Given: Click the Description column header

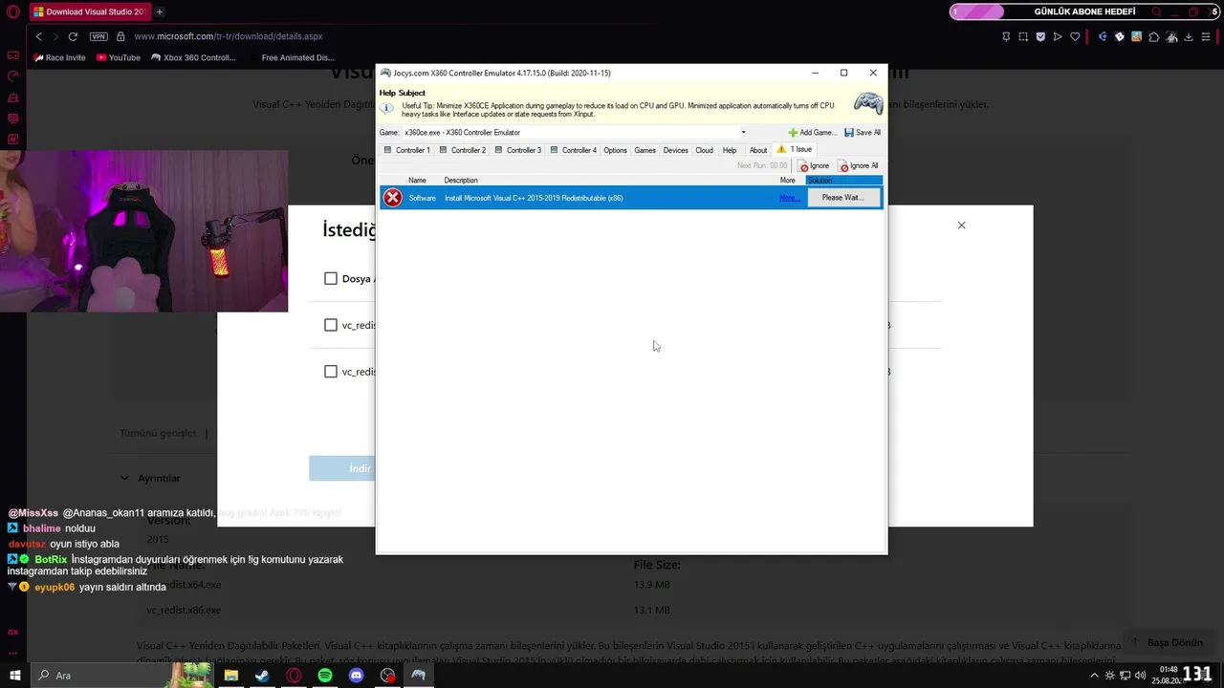Looking at the screenshot, I should [x=461, y=181].
